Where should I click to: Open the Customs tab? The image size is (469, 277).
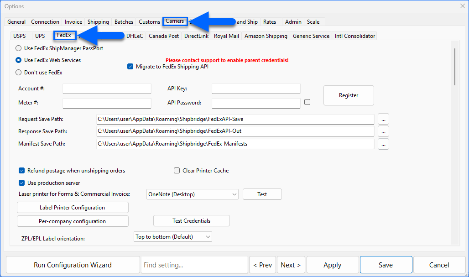pyautogui.click(x=149, y=22)
